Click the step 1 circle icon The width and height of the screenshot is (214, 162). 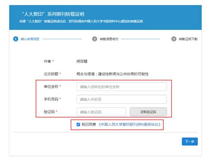(x=15, y=39)
